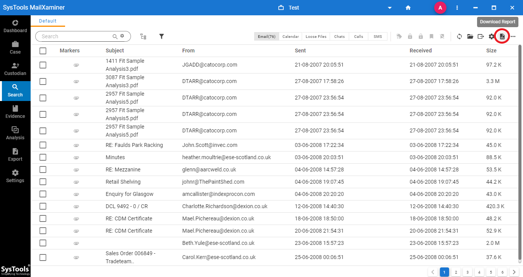
Task: Select the Default tab
Action: click(x=48, y=21)
